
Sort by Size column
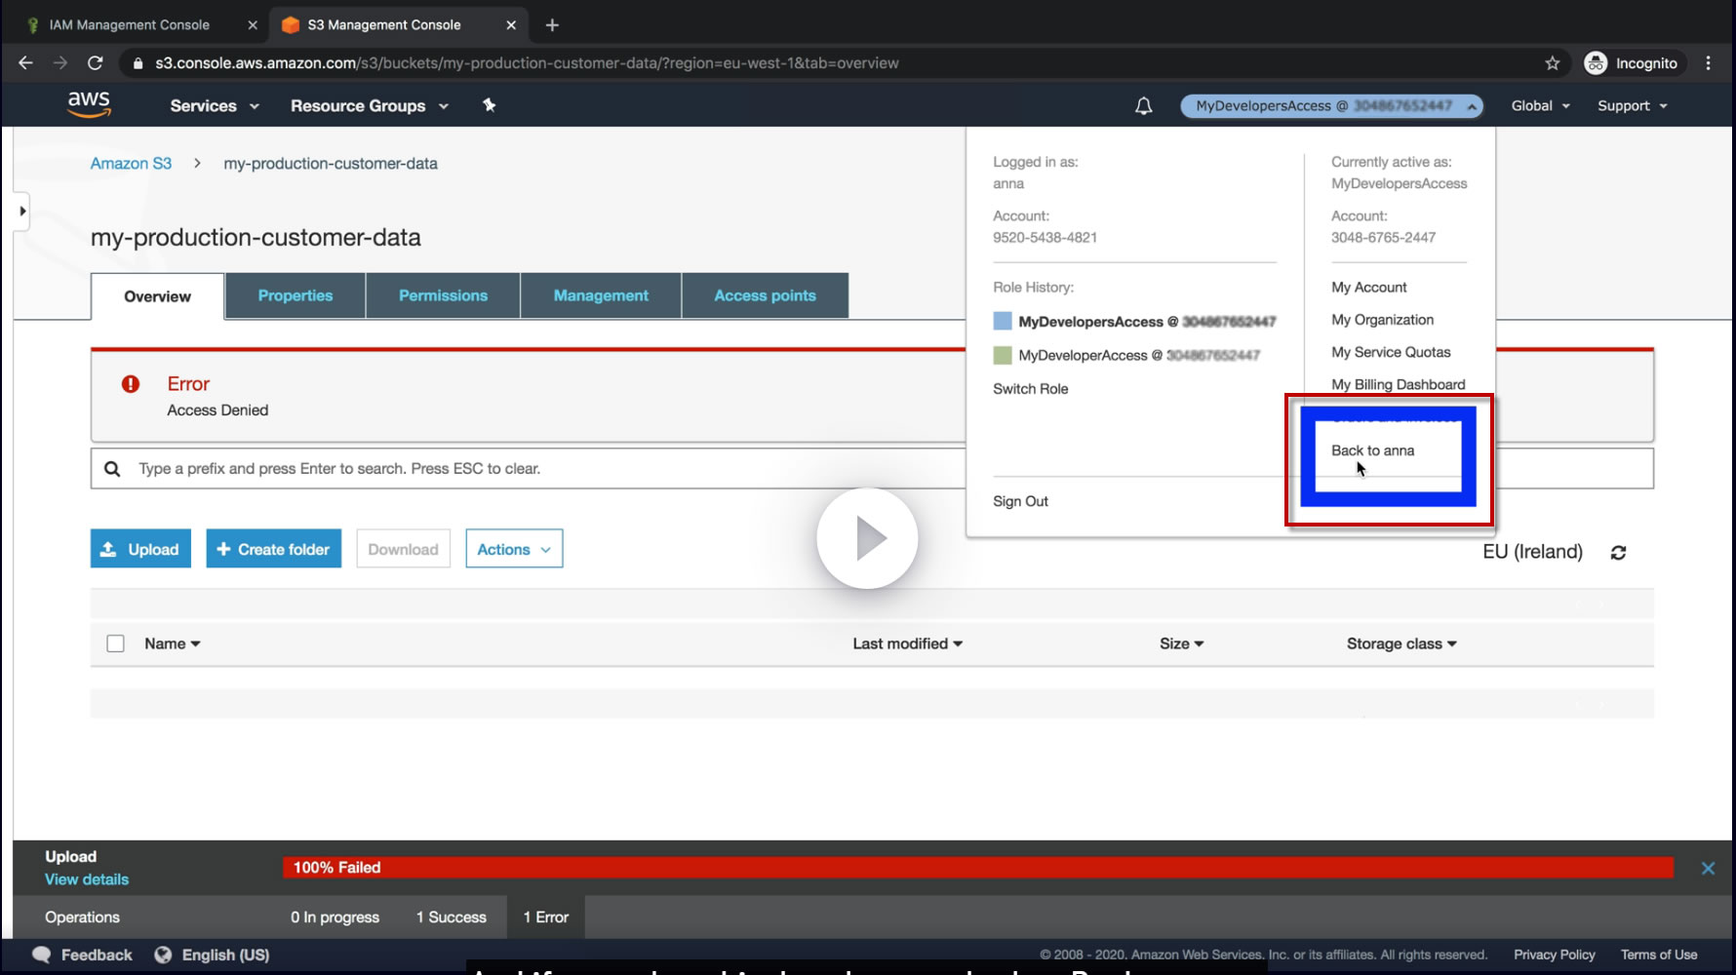(1182, 643)
